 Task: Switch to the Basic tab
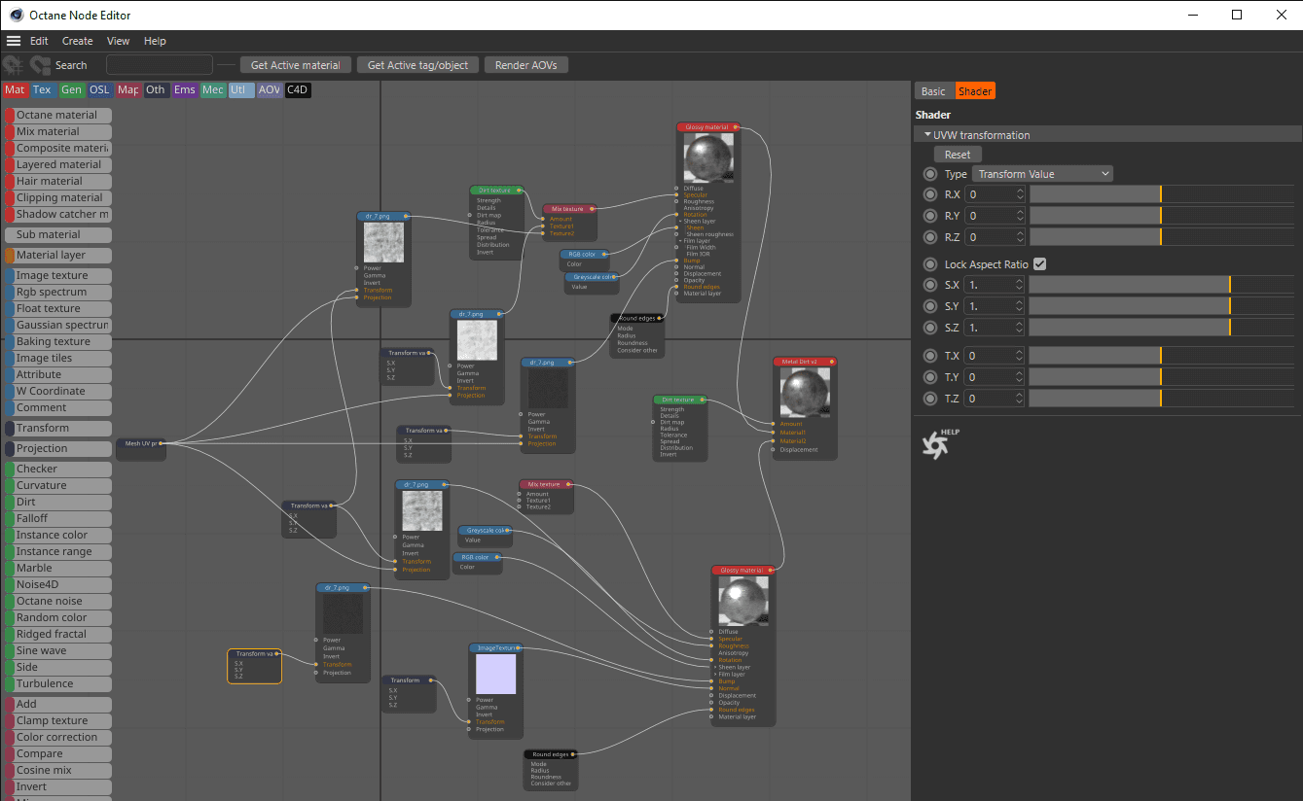pyautogui.click(x=933, y=91)
